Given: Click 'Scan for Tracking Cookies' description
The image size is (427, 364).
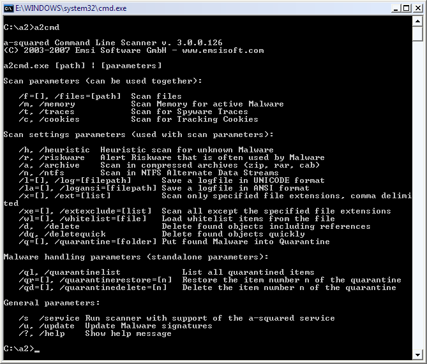Looking at the screenshot, I should click(195, 119).
